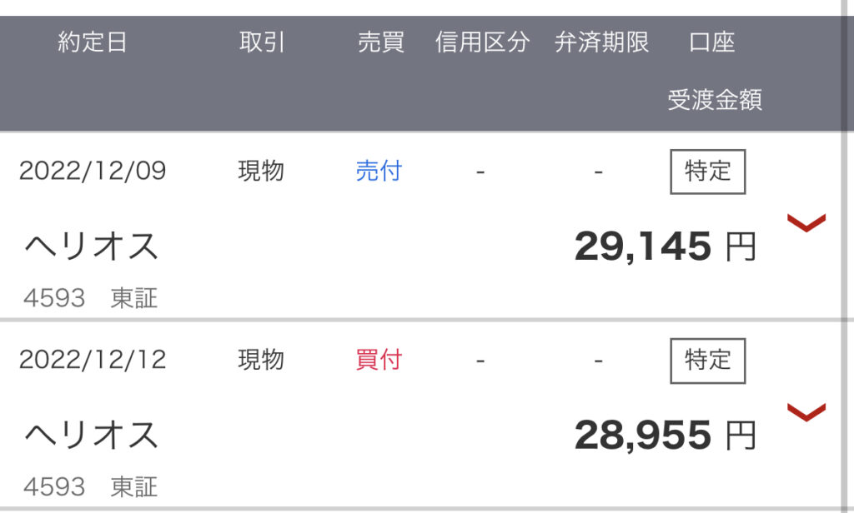
Task: Expand the 2022/12/09 sell trade details
Action: coord(806,222)
